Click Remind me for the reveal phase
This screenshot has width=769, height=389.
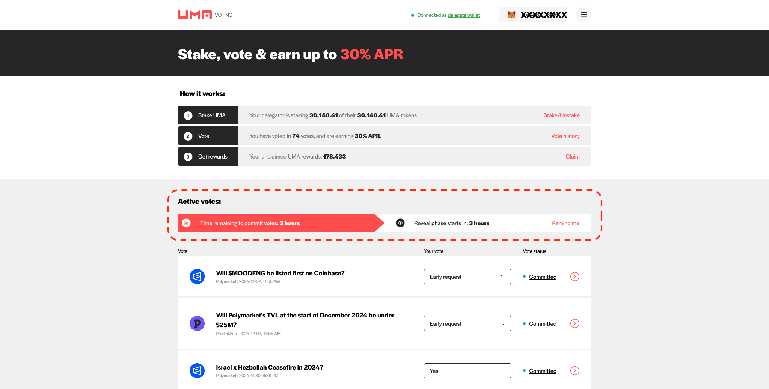(565, 223)
